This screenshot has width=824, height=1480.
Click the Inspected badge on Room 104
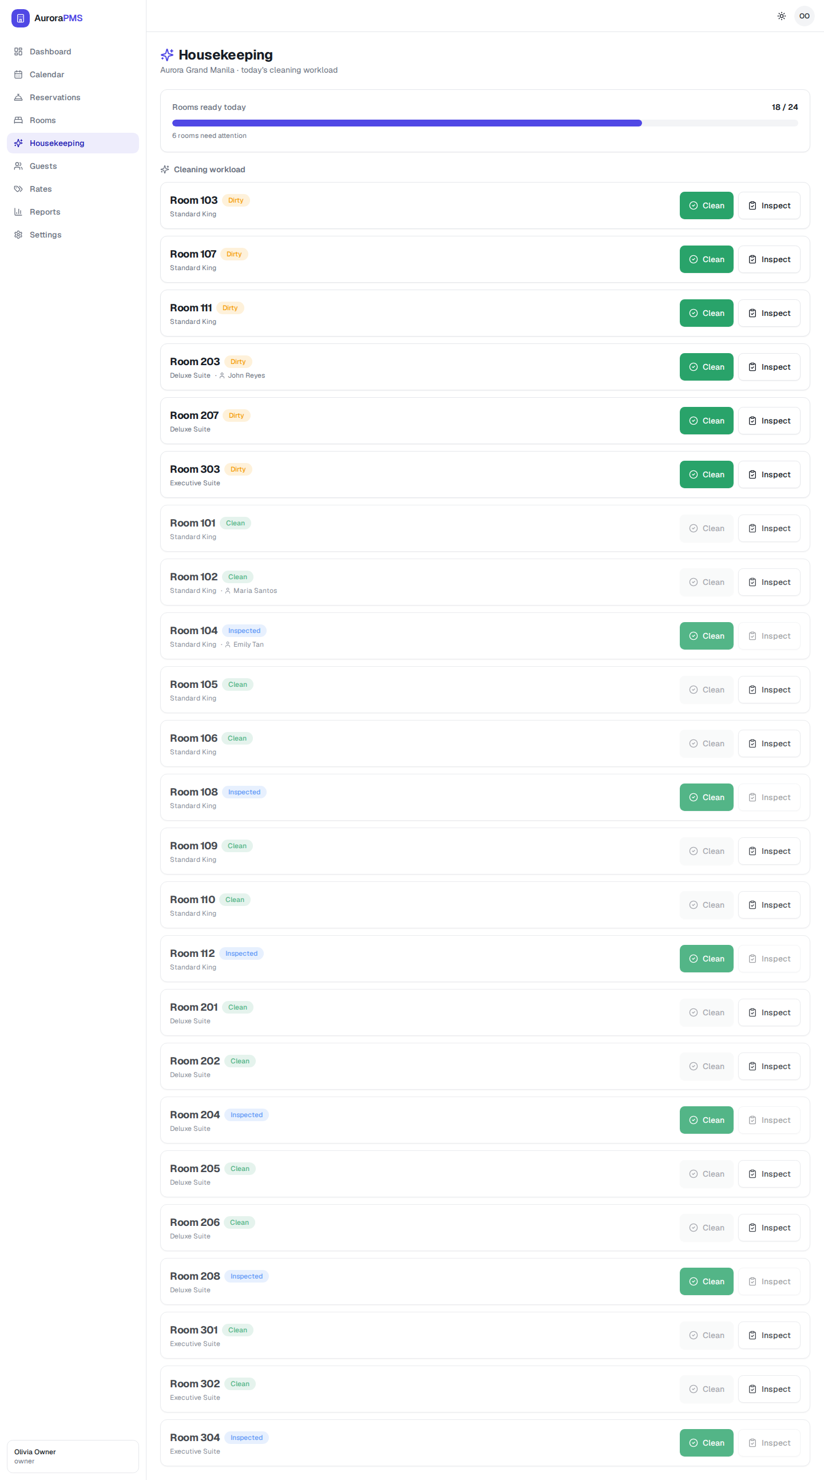coord(244,631)
